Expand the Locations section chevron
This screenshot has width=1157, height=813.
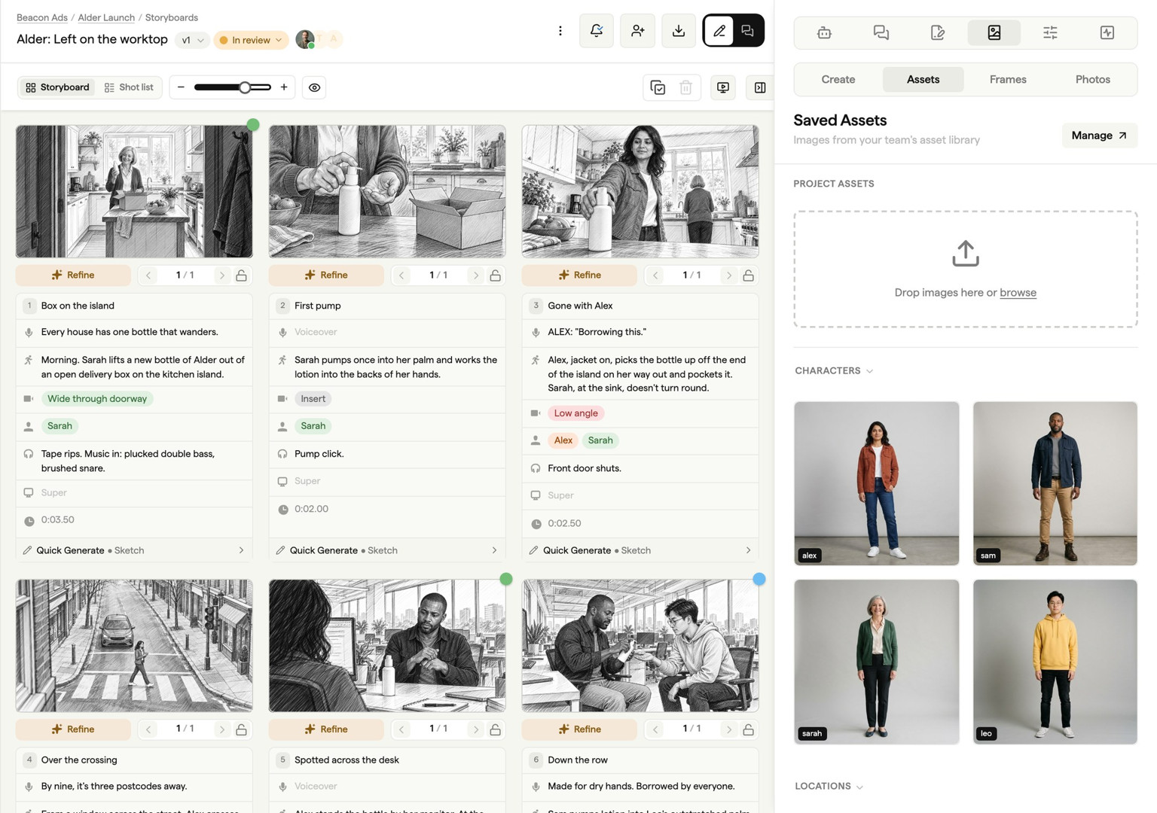859,787
